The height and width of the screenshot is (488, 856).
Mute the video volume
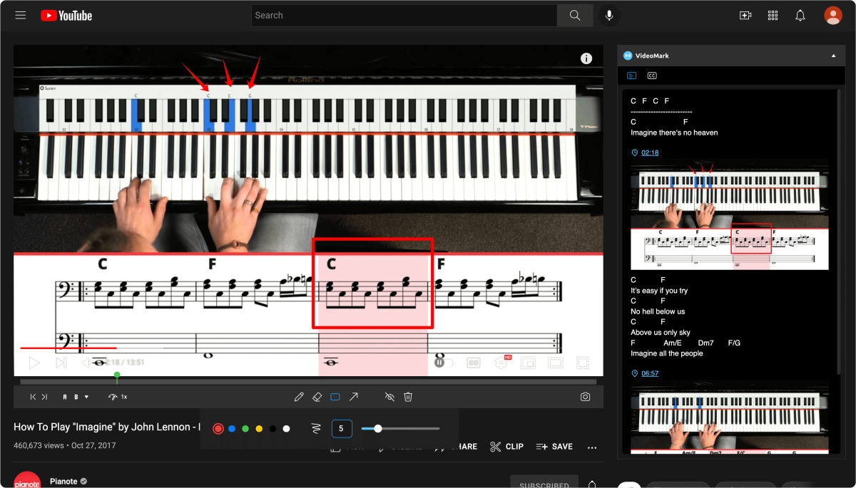point(87,362)
